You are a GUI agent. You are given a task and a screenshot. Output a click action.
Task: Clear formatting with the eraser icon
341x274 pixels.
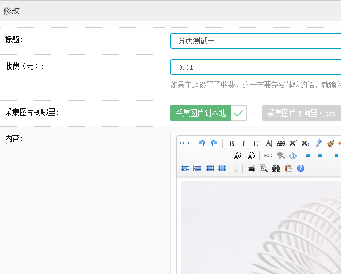click(318, 143)
